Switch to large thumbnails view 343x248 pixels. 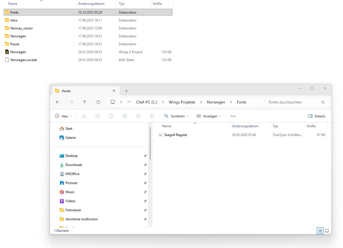[x=327, y=231]
